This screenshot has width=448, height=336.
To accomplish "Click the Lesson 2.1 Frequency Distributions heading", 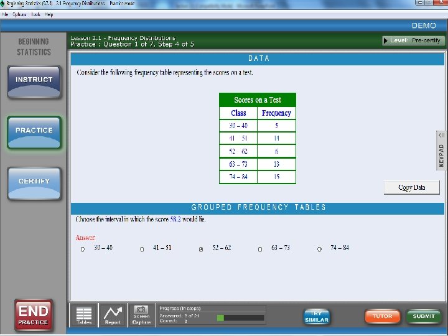I will [x=123, y=38].
